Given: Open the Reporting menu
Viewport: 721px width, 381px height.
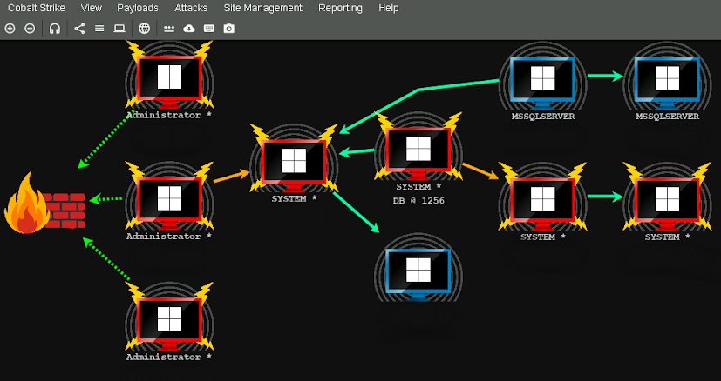Looking at the screenshot, I should click(x=340, y=8).
